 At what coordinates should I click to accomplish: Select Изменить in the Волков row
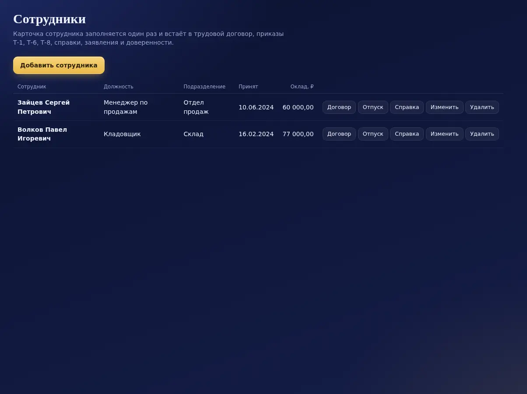(x=444, y=134)
